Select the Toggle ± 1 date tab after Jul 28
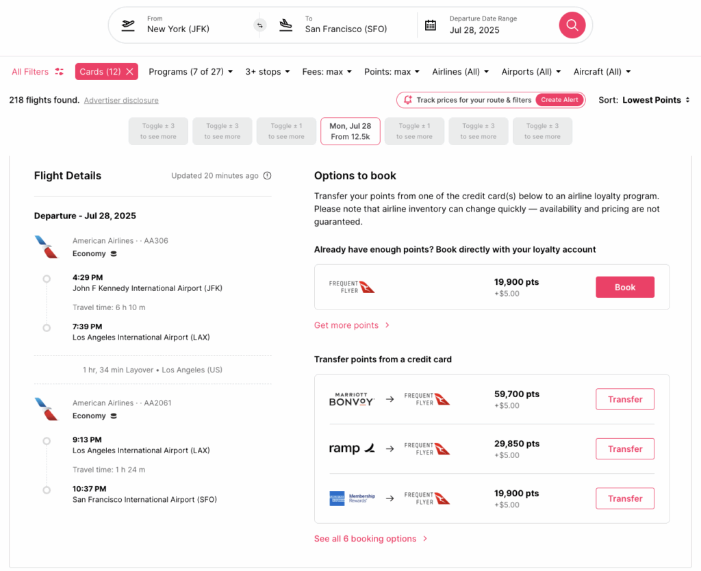This screenshot has height=571, width=701. coord(414,131)
